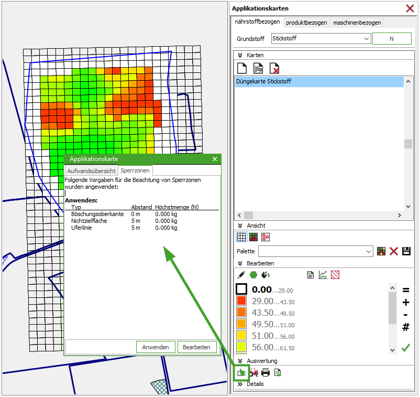Viewport: 420px width, 397px height.
Task: Switch to the produktbezogen tab
Action: tap(307, 23)
